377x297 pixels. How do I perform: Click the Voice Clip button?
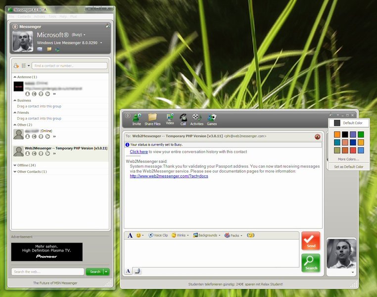158,235
